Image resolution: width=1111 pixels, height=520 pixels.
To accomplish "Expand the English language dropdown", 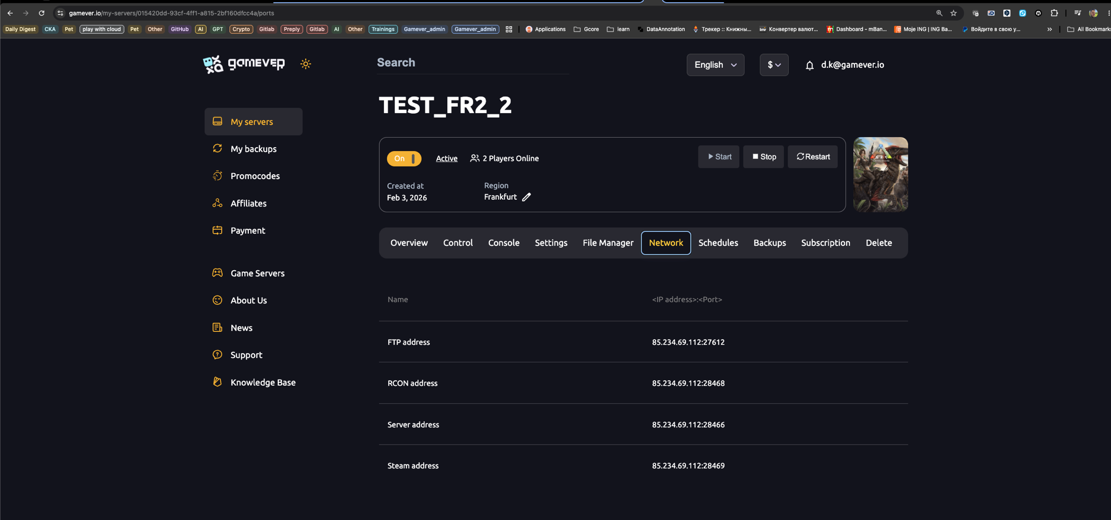I will pos(715,65).
